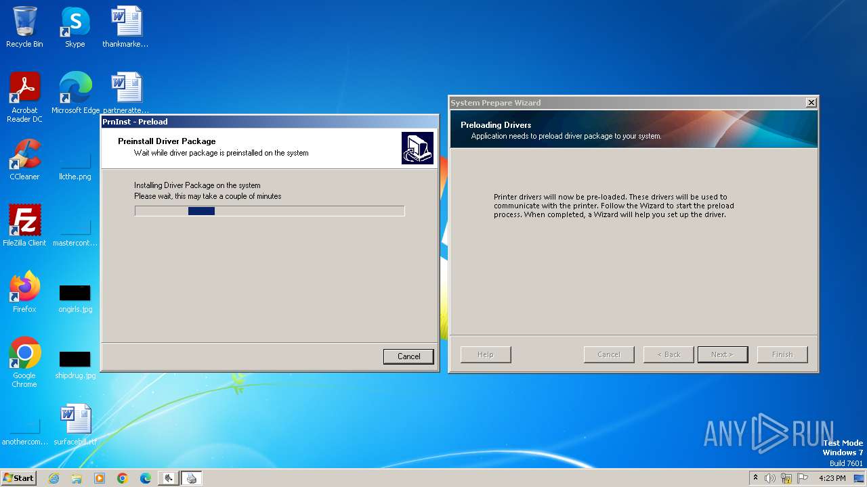Select the llcthe.png file icon
867x487 pixels.
tap(75, 166)
